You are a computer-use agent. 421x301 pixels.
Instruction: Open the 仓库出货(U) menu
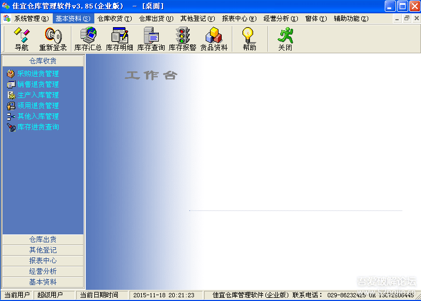156,19
